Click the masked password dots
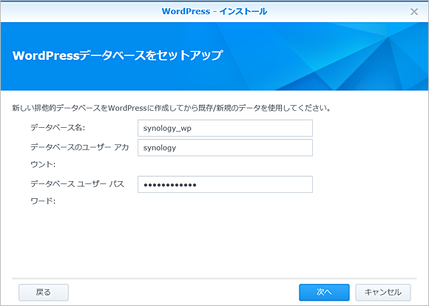Screen dimensions: 429x306 point(170,185)
